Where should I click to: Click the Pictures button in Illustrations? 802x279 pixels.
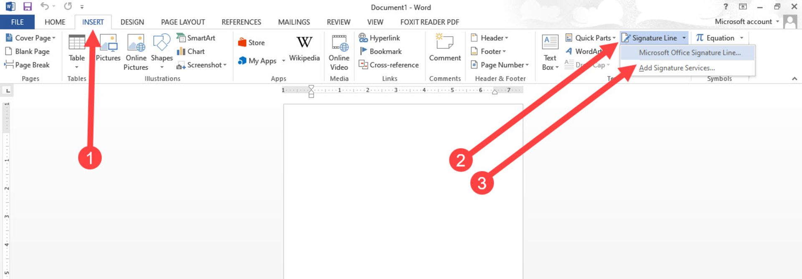[108, 48]
